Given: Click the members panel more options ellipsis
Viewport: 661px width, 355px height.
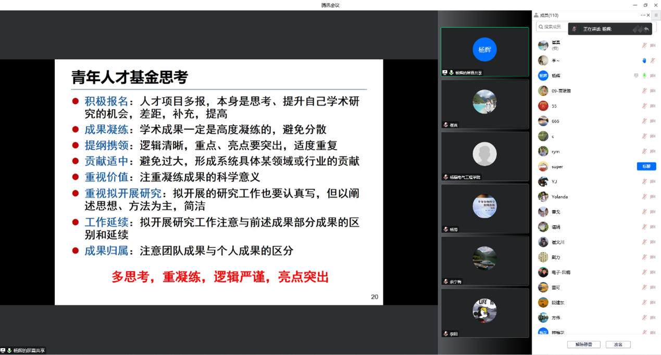Looking at the screenshot, I should point(643,15).
